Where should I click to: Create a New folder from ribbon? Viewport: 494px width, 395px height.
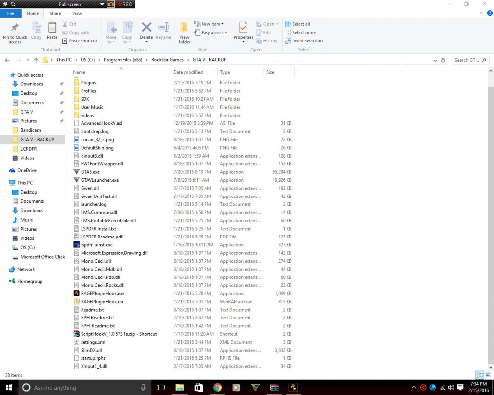point(185,33)
